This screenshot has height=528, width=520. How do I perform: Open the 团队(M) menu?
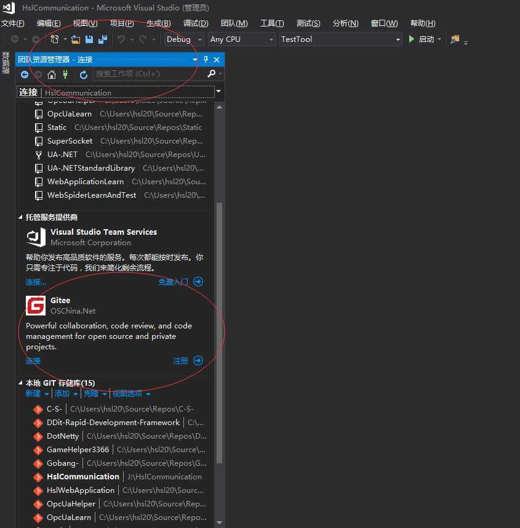[x=234, y=23]
